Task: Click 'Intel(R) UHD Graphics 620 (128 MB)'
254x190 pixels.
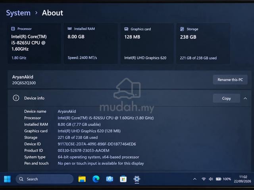Action: (89, 131)
